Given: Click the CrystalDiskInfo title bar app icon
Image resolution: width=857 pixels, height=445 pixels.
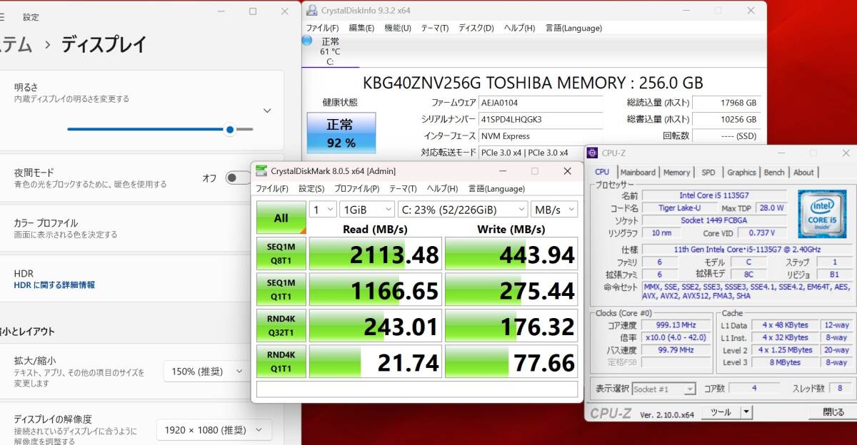Looking at the screenshot, I should (x=311, y=11).
